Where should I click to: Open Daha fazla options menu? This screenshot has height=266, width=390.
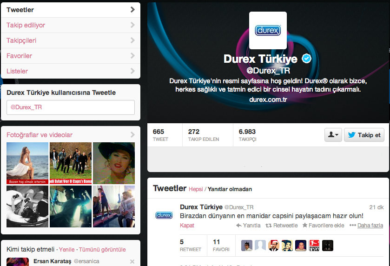coord(366,226)
